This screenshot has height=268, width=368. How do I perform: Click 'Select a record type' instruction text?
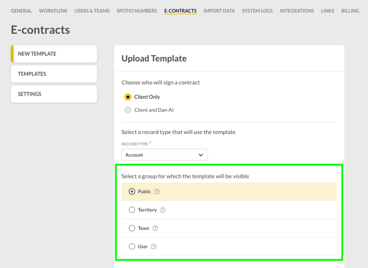pos(179,132)
